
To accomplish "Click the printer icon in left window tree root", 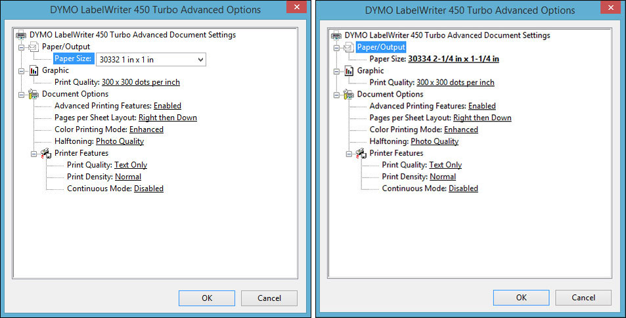I will coord(21,35).
